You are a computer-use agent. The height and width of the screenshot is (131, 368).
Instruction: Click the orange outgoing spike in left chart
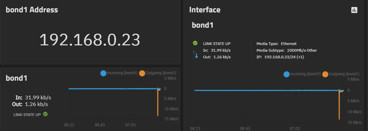pyautogui.click(x=158, y=102)
